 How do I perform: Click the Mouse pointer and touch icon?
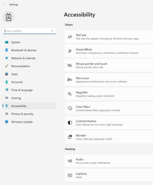click(x=70, y=65)
